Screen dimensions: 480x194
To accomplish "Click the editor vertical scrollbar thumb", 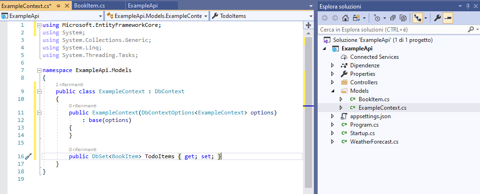I will tap(308, 112).
